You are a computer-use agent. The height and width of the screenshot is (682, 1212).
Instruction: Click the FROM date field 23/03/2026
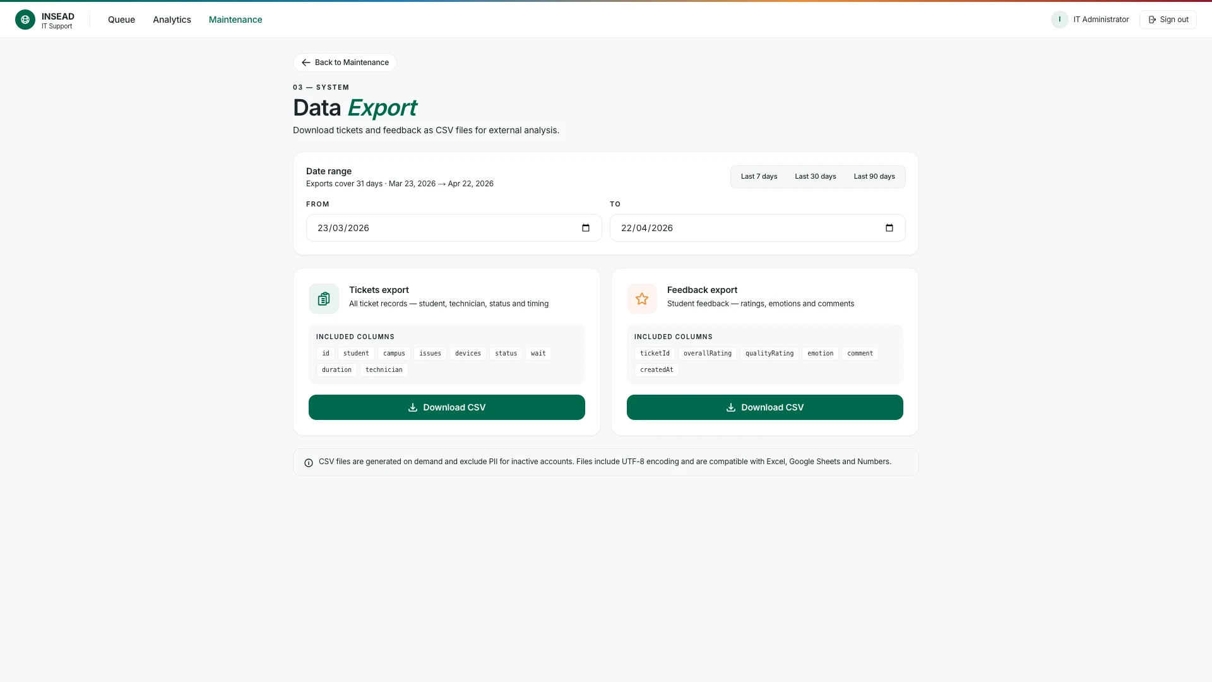pos(454,228)
